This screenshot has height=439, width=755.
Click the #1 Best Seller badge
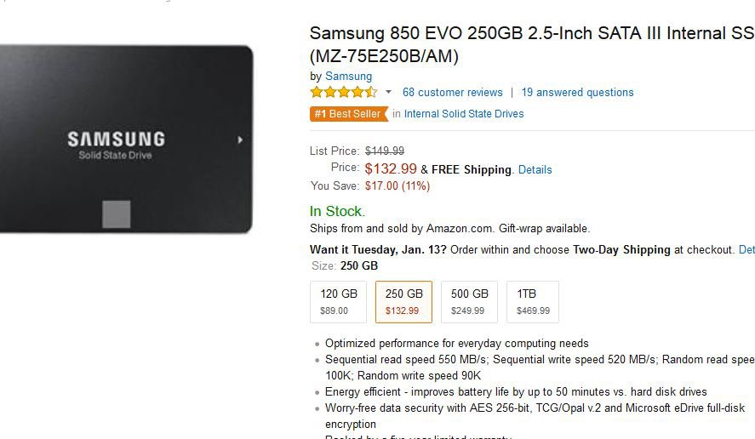(349, 114)
